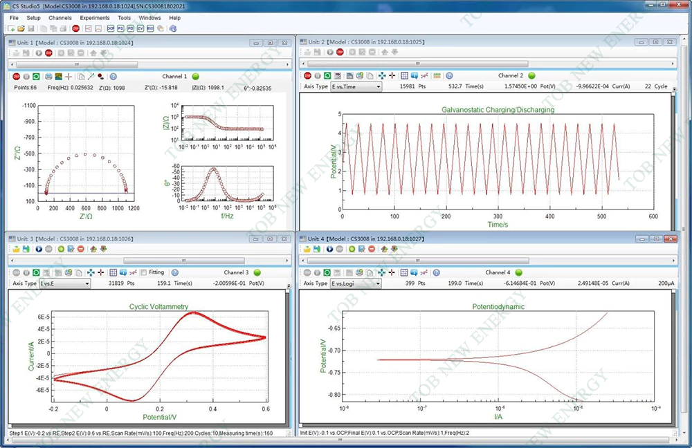The height and width of the screenshot is (448, 692).
Task: Open the E vs.Logi axis type dropdown
Action: coord(356,283)
